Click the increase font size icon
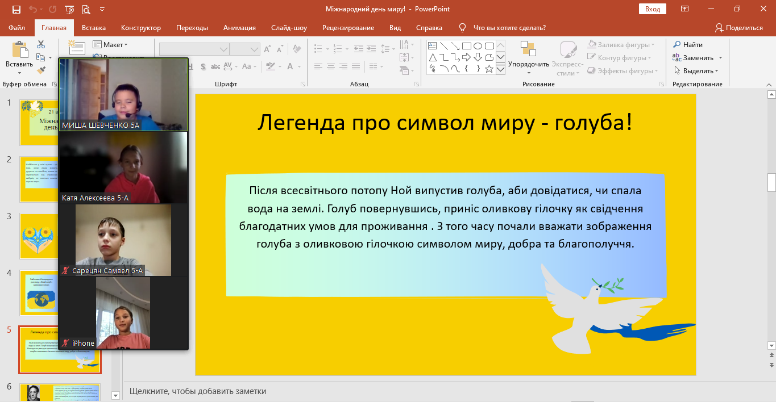 point(267,49)
